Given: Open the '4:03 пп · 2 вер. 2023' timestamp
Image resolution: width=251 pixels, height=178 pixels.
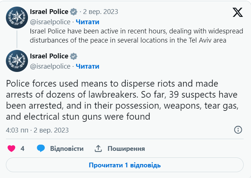Looking at the screenshot, I should click(38, 130).
